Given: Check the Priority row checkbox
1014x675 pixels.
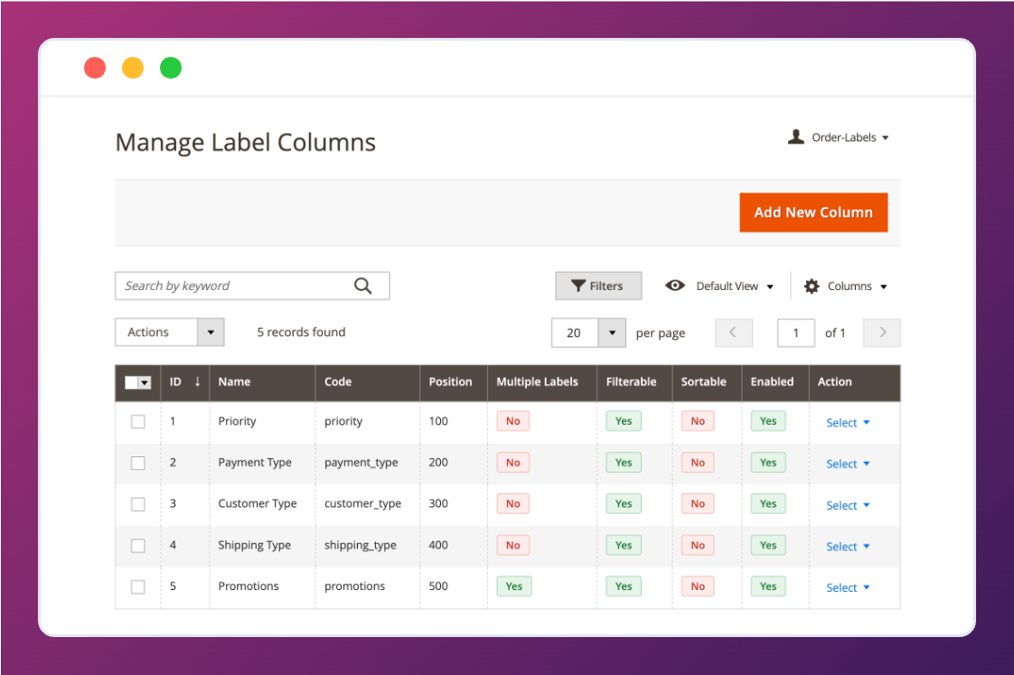Looking at the screenshot, I should (x=137, y=422).
